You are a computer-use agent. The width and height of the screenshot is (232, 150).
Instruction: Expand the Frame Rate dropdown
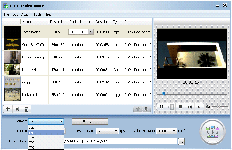point(116,131)
